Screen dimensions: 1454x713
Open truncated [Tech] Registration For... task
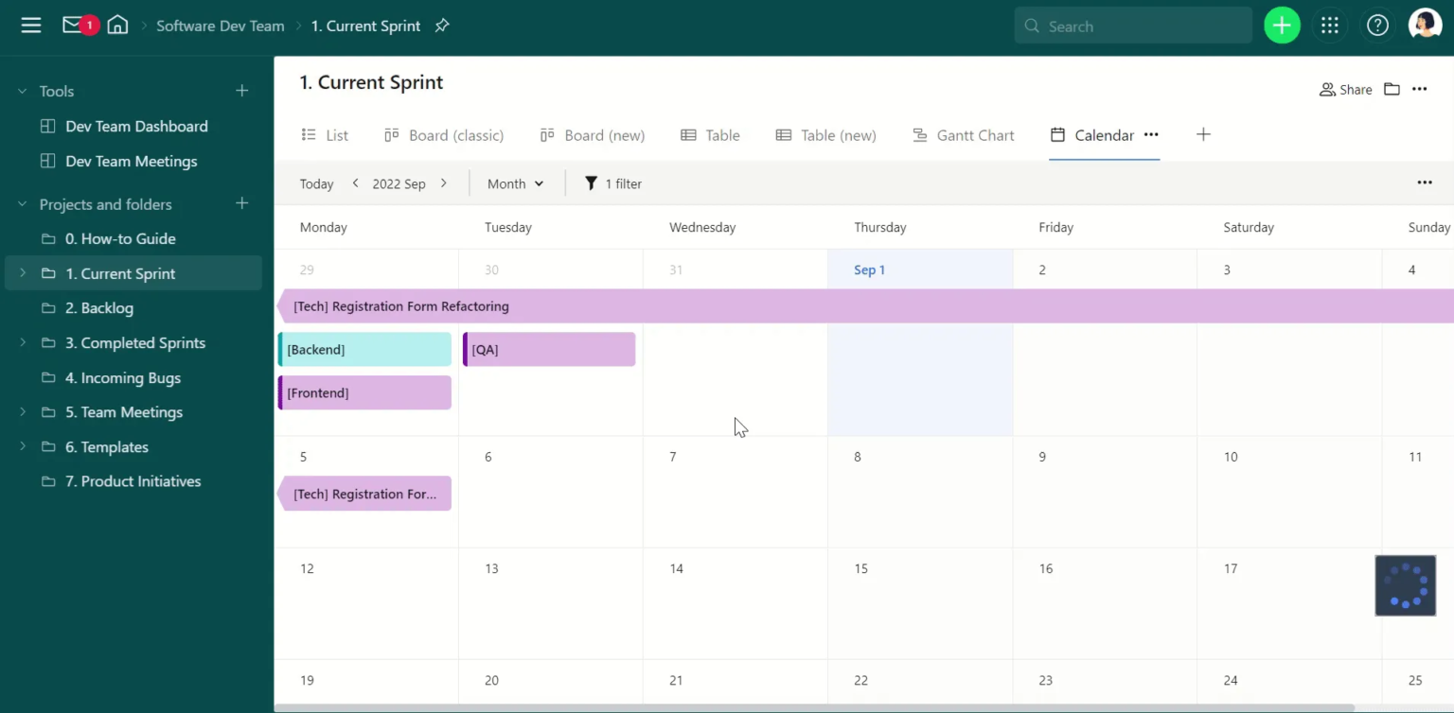364,494
